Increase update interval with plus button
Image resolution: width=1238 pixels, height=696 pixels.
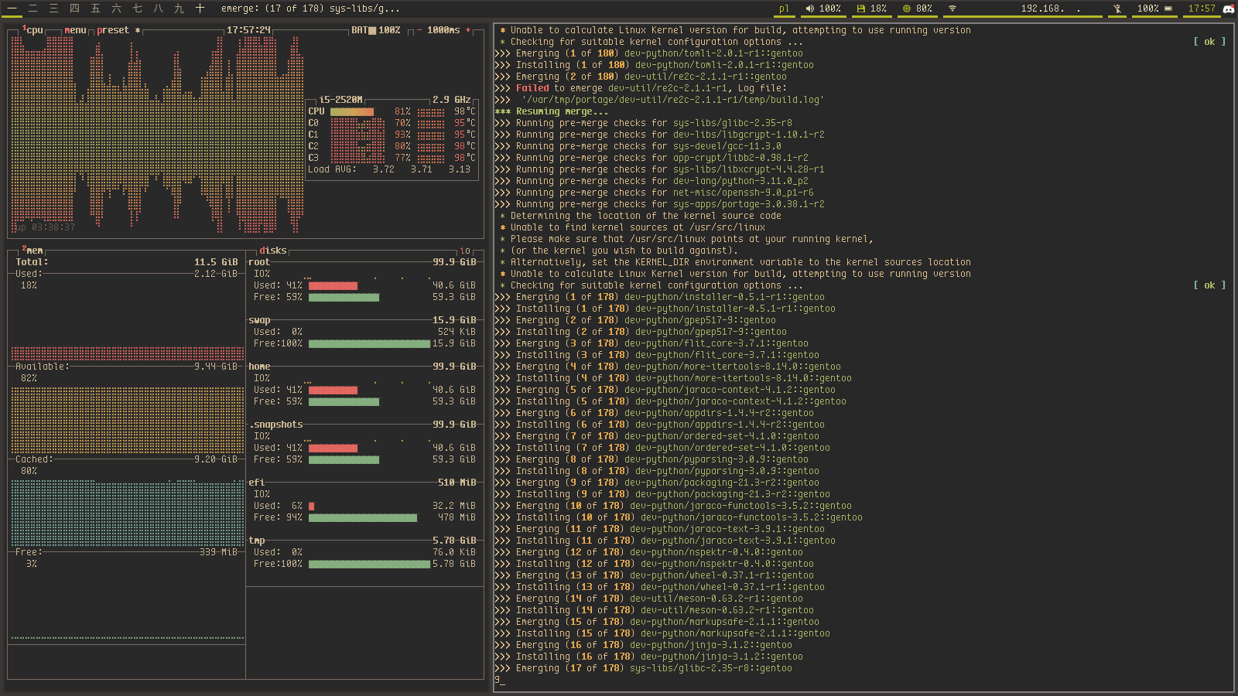pos(467,30)
